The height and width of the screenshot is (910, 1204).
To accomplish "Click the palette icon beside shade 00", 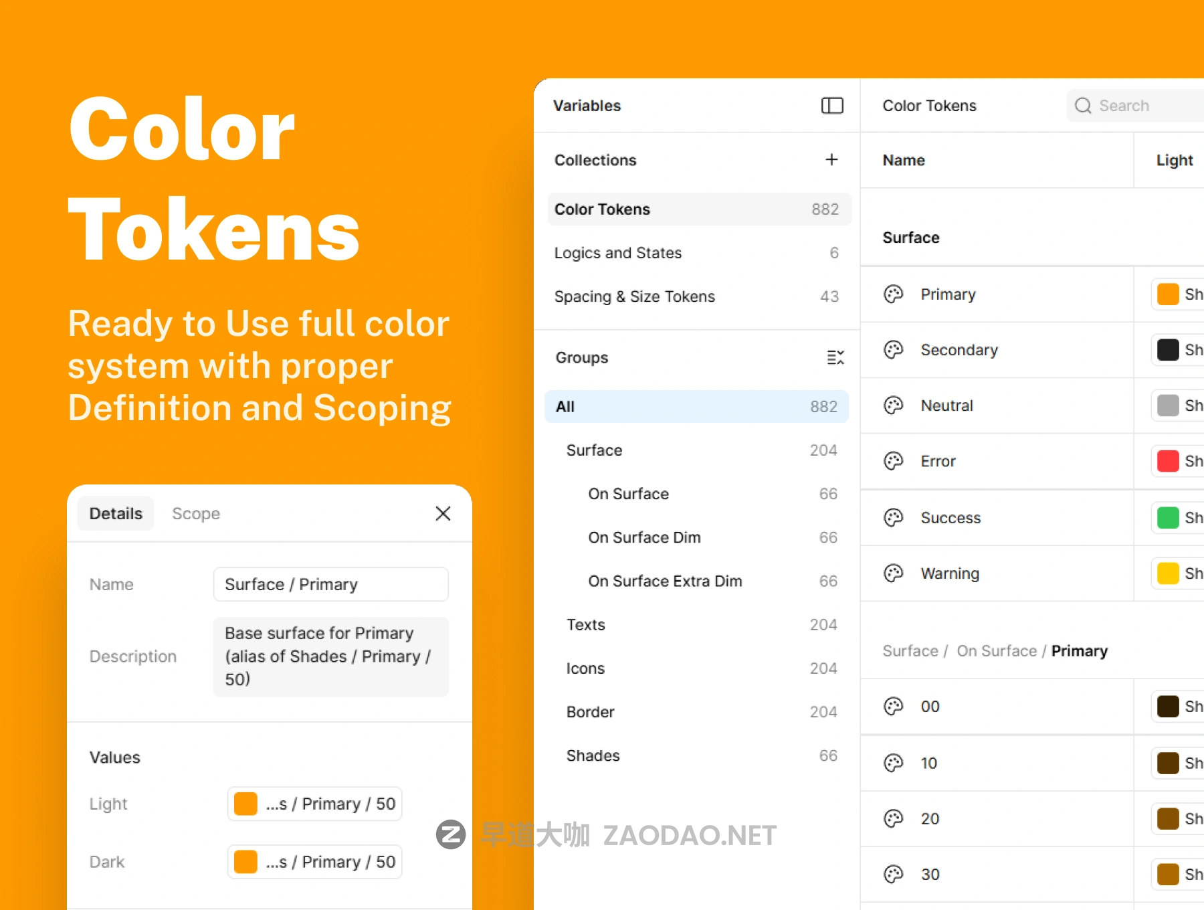I will point(894,707).
